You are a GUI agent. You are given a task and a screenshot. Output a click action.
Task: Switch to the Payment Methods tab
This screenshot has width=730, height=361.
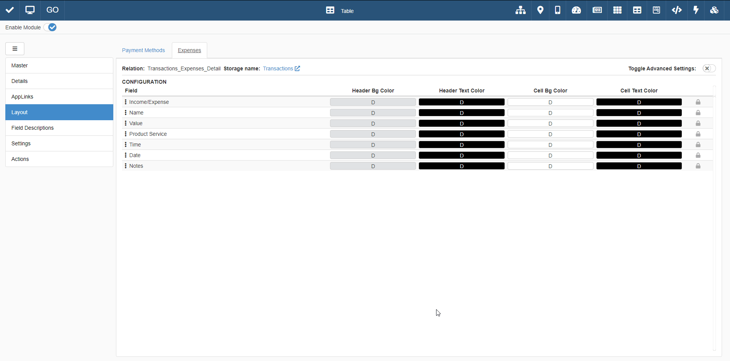(x=143, y=50)
